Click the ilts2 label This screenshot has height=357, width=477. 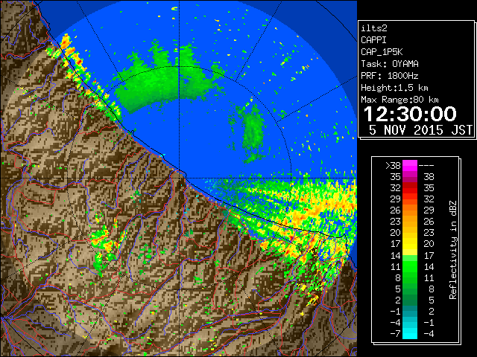[x=374, y=28]
